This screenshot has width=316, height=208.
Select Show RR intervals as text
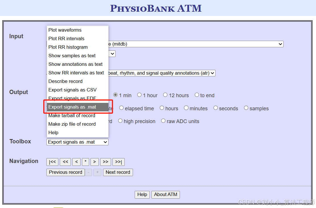(78, 73)
